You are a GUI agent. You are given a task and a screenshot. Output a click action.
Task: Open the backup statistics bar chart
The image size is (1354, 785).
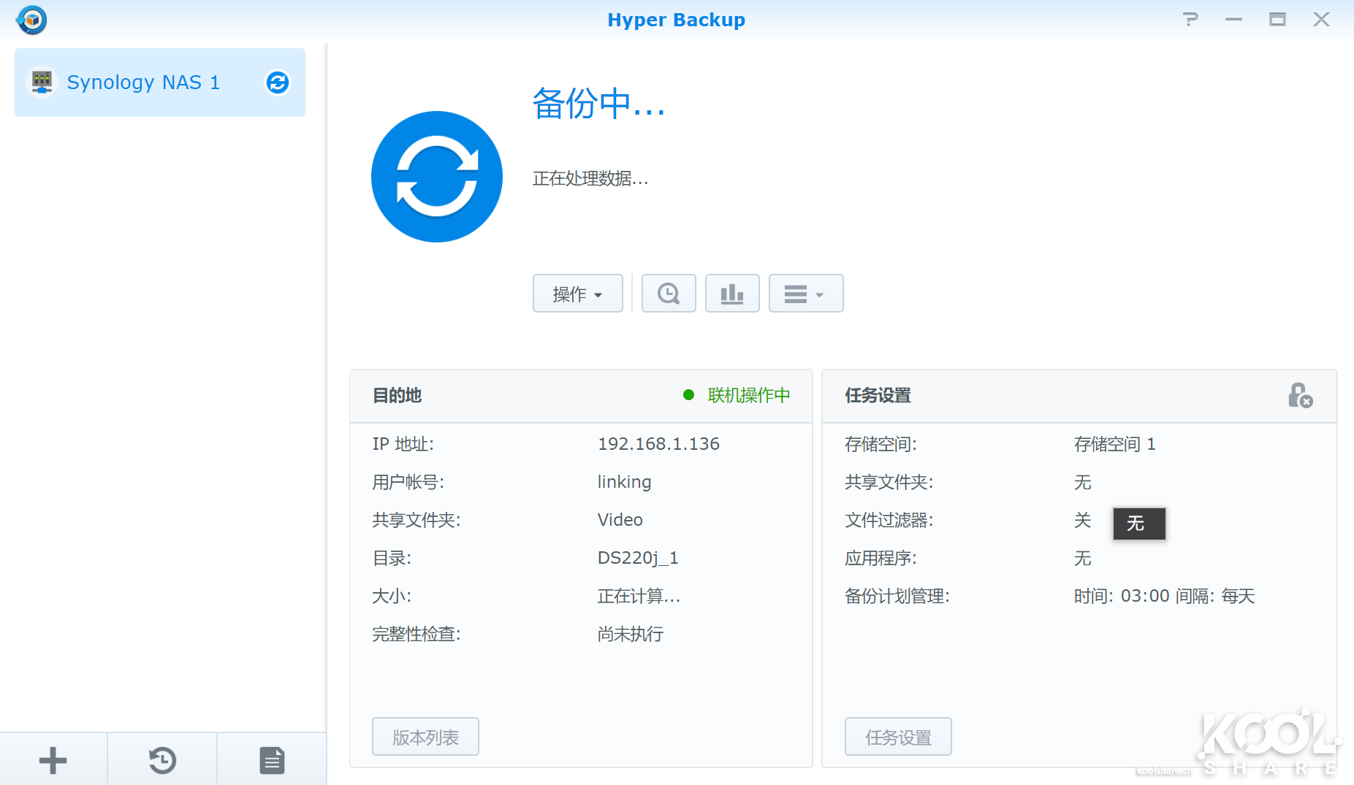pyautogui.click(x=731, y=294)
